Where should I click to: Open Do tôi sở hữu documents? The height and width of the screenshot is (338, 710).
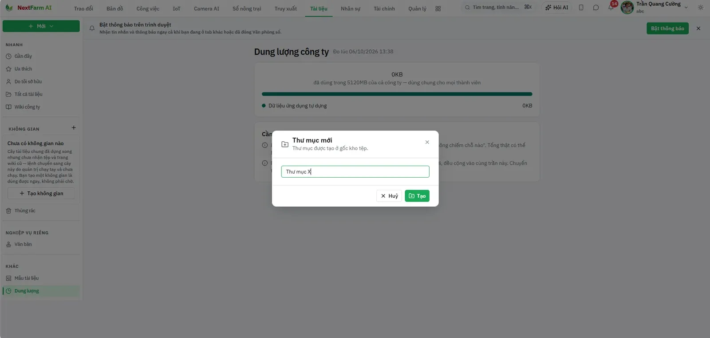click(x=41, y=82)
